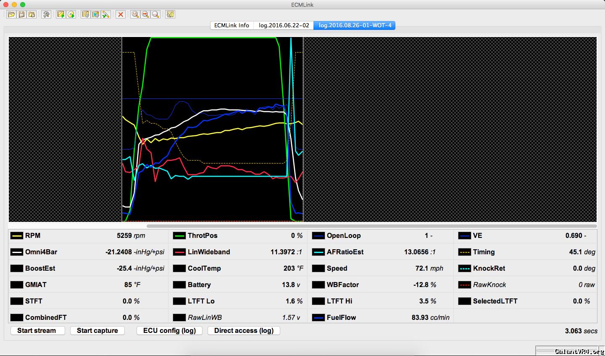This screenshot has height=356, width=605.
Task: Switch to the log.2016.06.22-02 tab
Action: coord(284,25)
